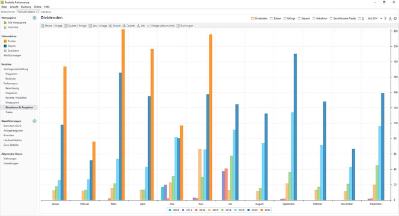Open the Seit 2014 start year dropdown

click(x=374, y=19)
